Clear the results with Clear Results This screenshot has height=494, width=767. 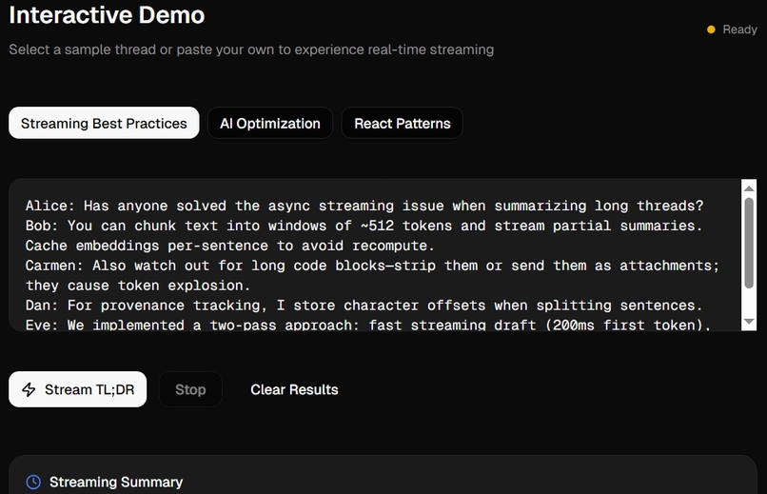(x=294, y=389)
